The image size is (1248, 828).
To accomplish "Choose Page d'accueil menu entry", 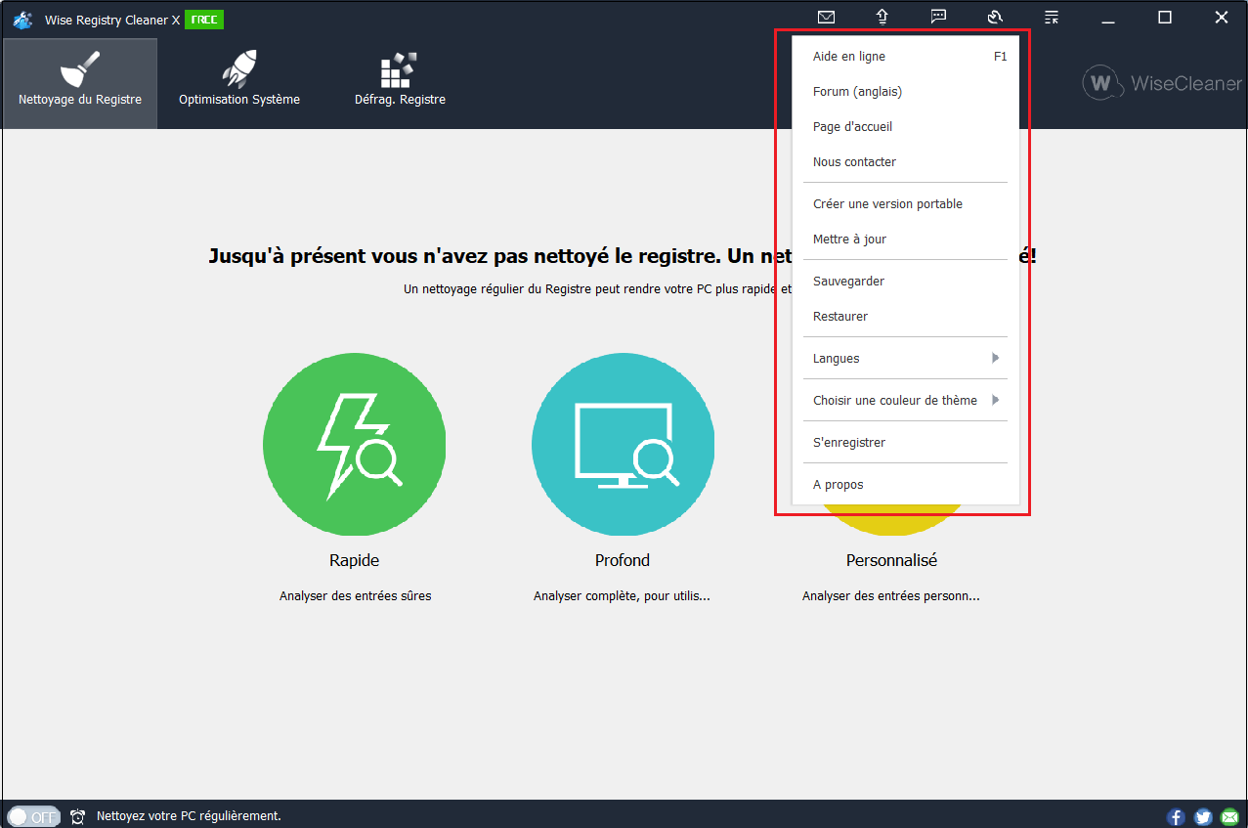I will (x=905, y=127).
